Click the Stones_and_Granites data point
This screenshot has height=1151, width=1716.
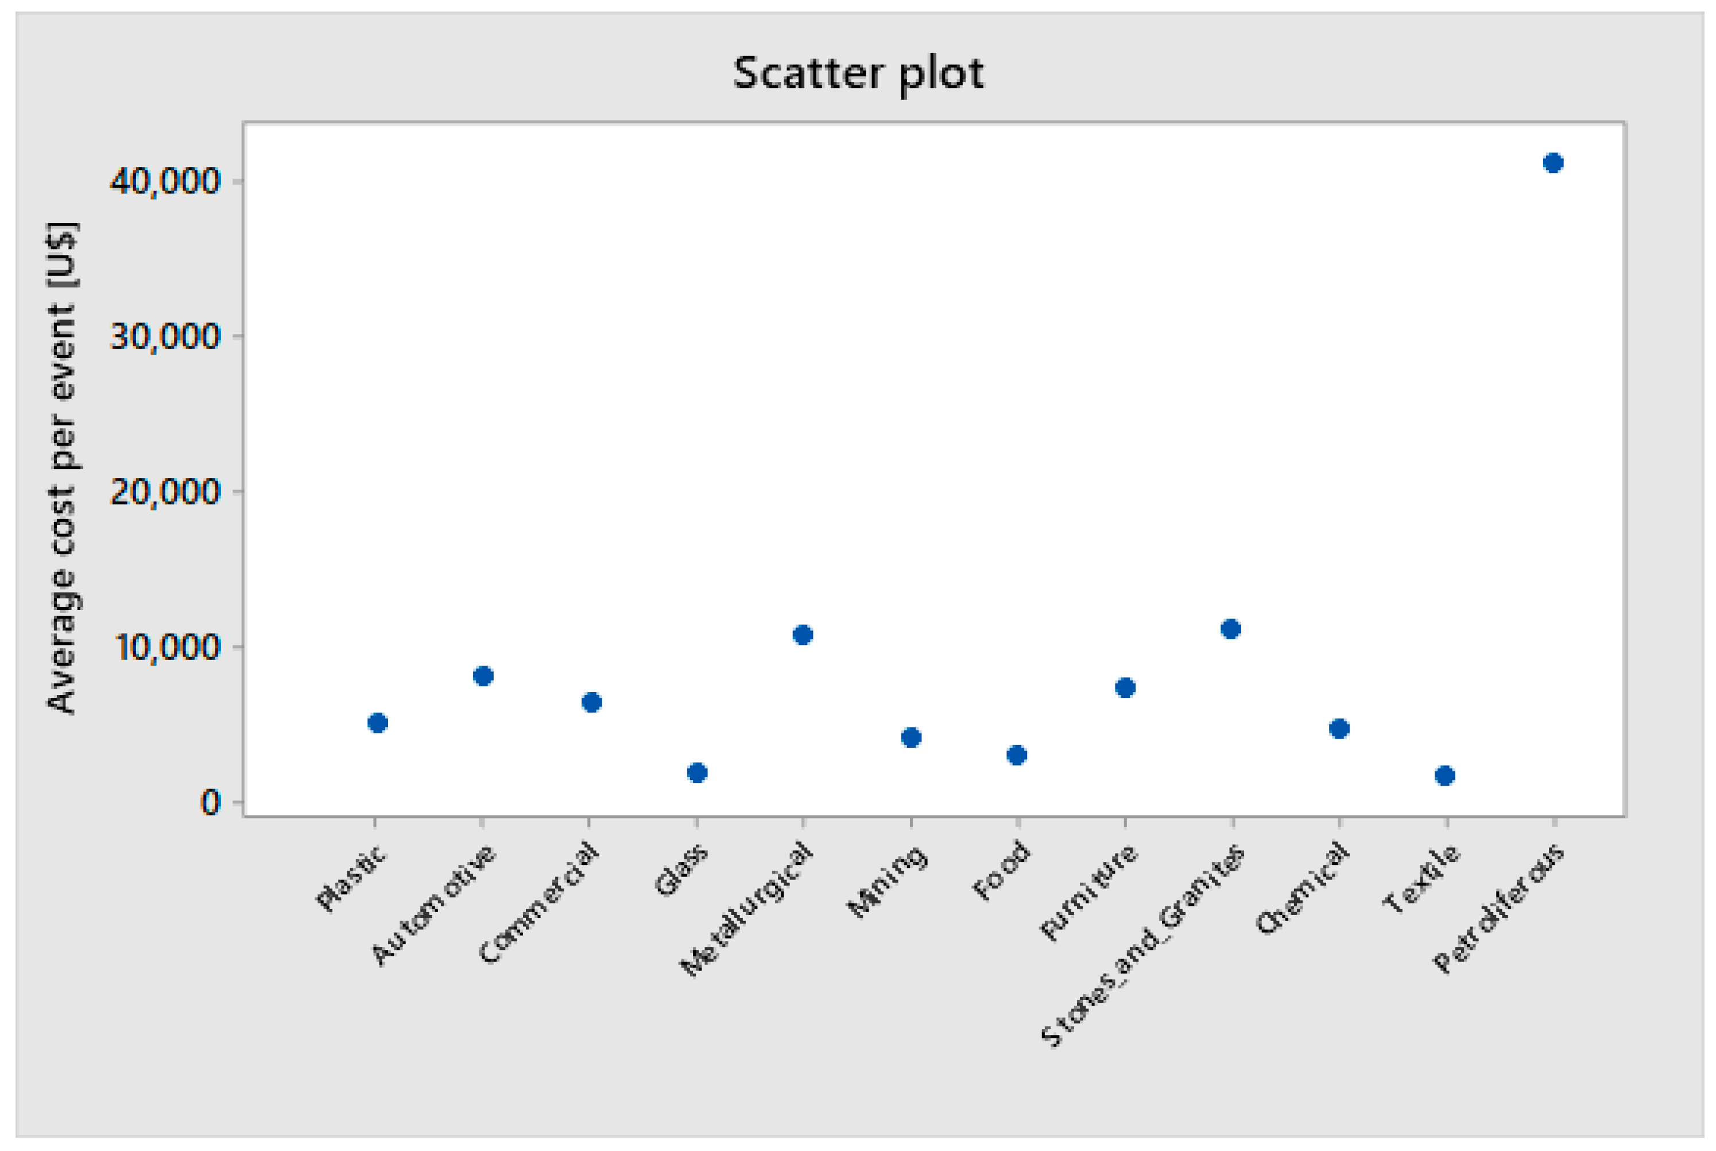click(1231, 629)
